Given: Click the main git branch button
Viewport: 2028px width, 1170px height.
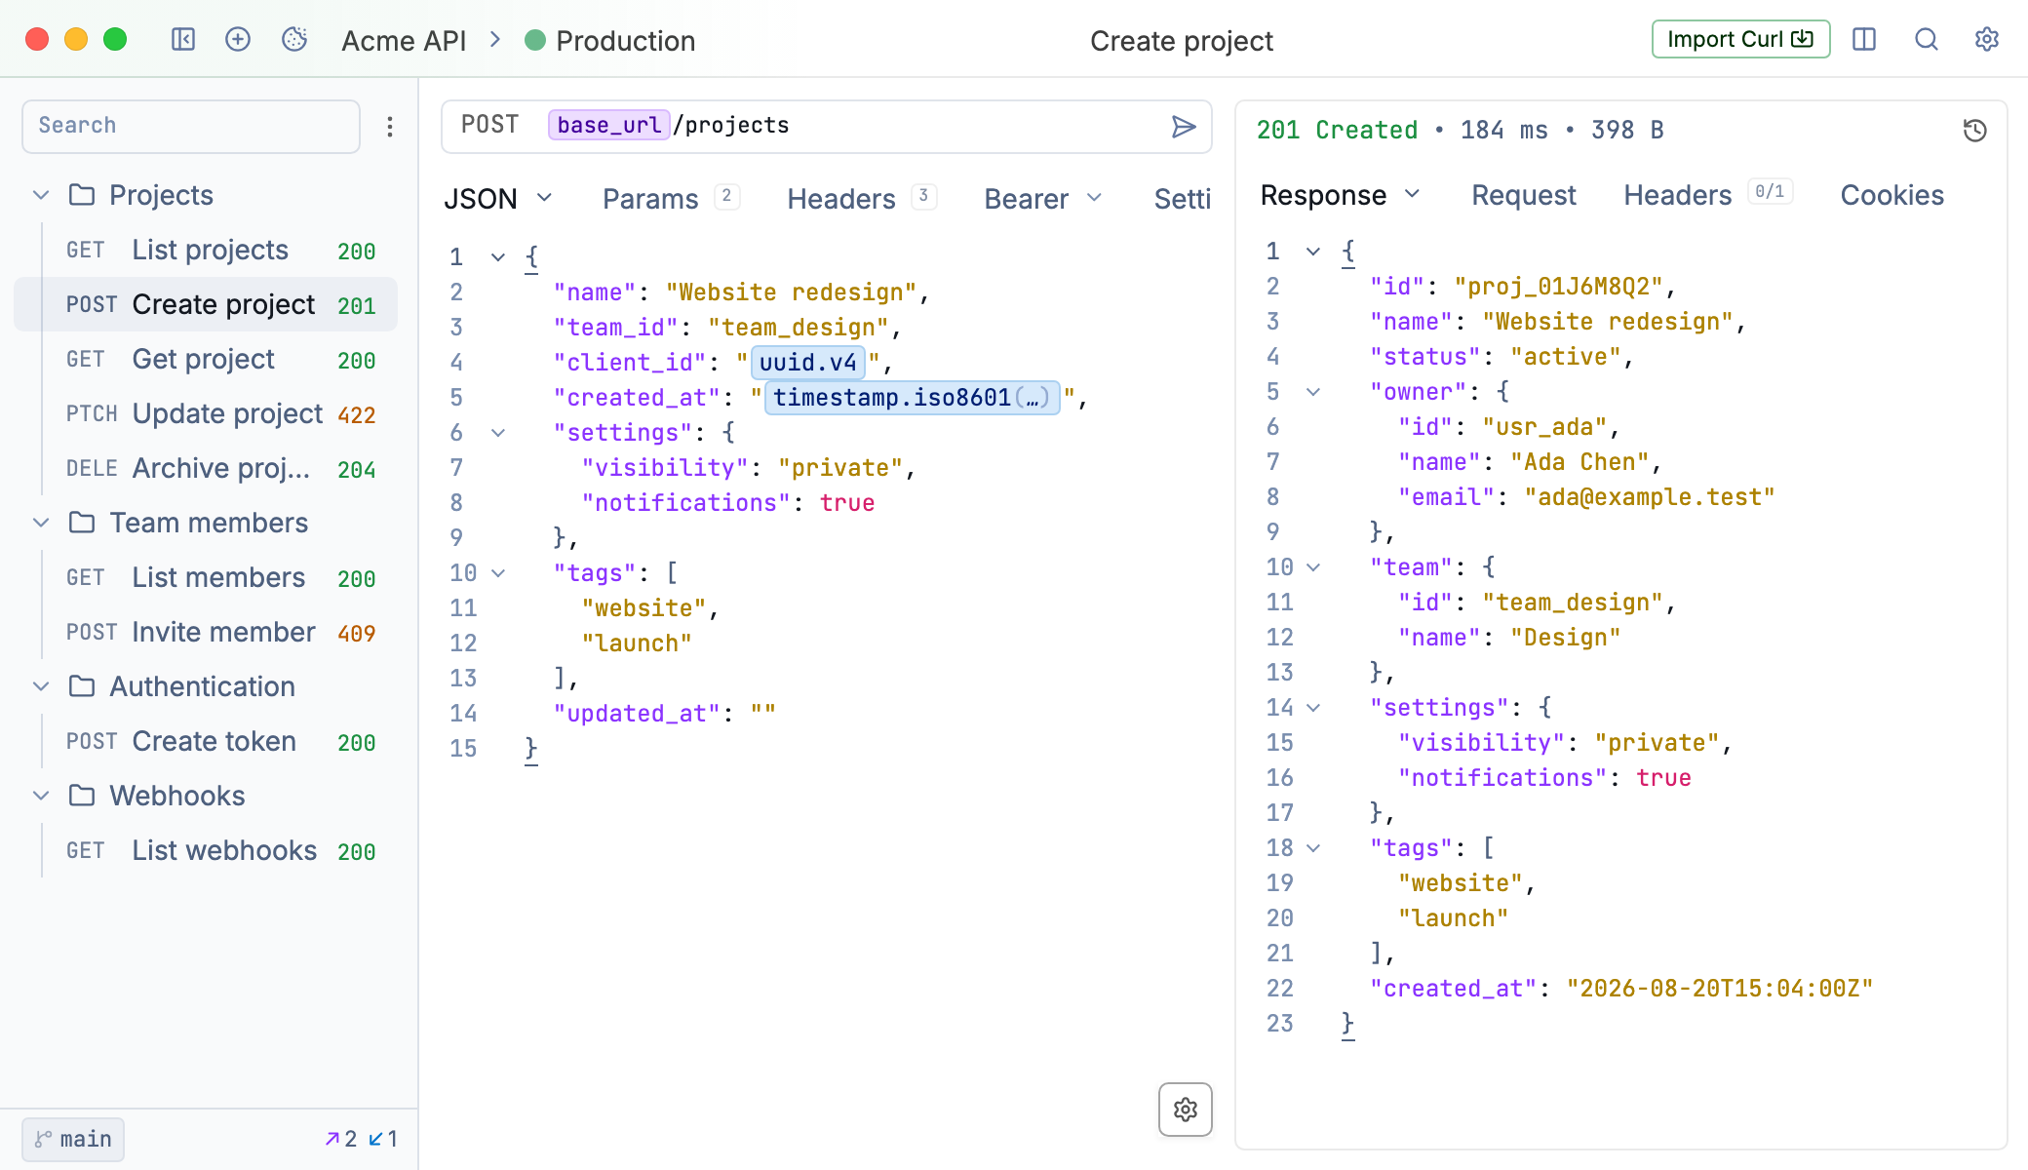Looking at the screenshot, I should [x=73, y=1139].
